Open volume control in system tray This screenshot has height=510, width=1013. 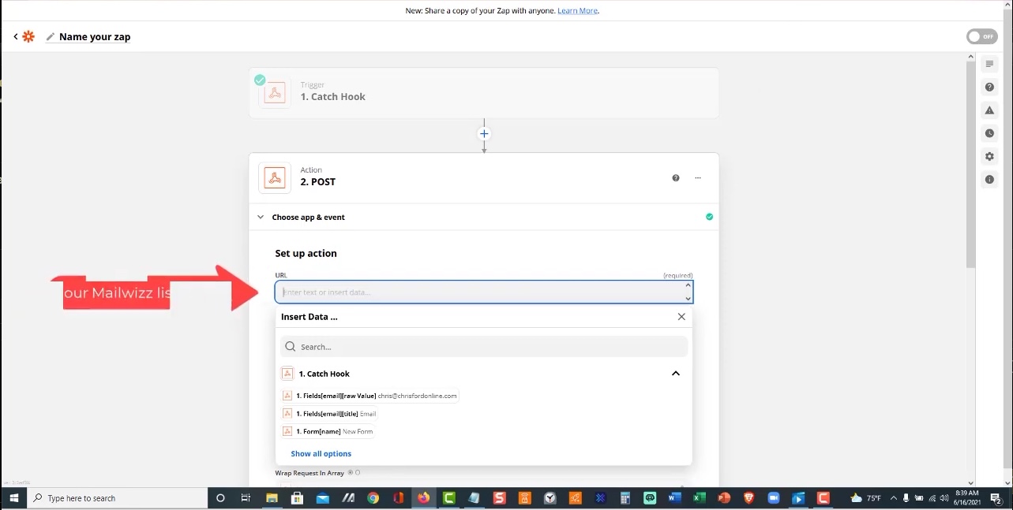click(944, 498)
